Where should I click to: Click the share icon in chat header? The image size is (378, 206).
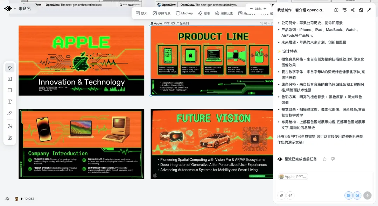(353, 10)
